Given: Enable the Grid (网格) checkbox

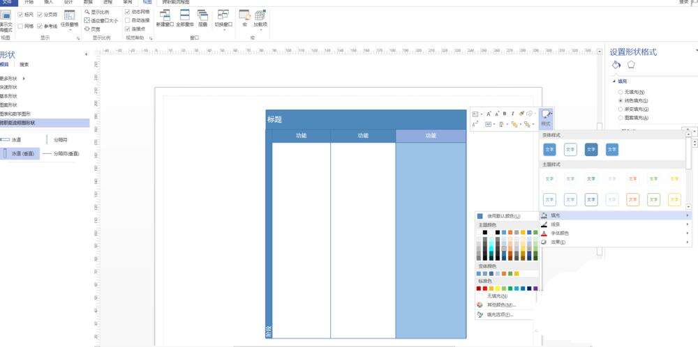Looking at the screenshot, I should coord(20,26).
